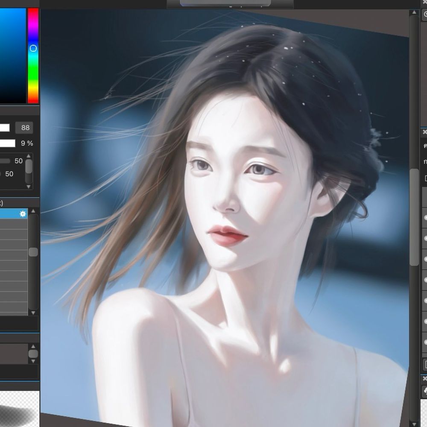Click up arrow beside lower-left gray box
The height and width of the screenshot is (427, 427).
(33, 346)
